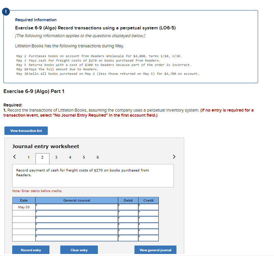
Task: Open General Journal account dropdown in fourth row
Action: (x=77, y=226)
